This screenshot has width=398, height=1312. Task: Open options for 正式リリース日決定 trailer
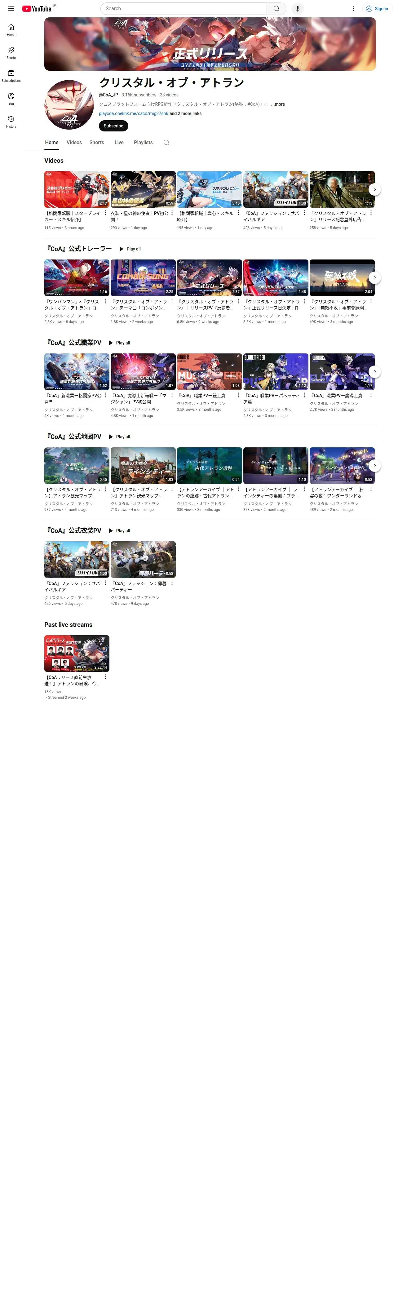click(305, 301)
